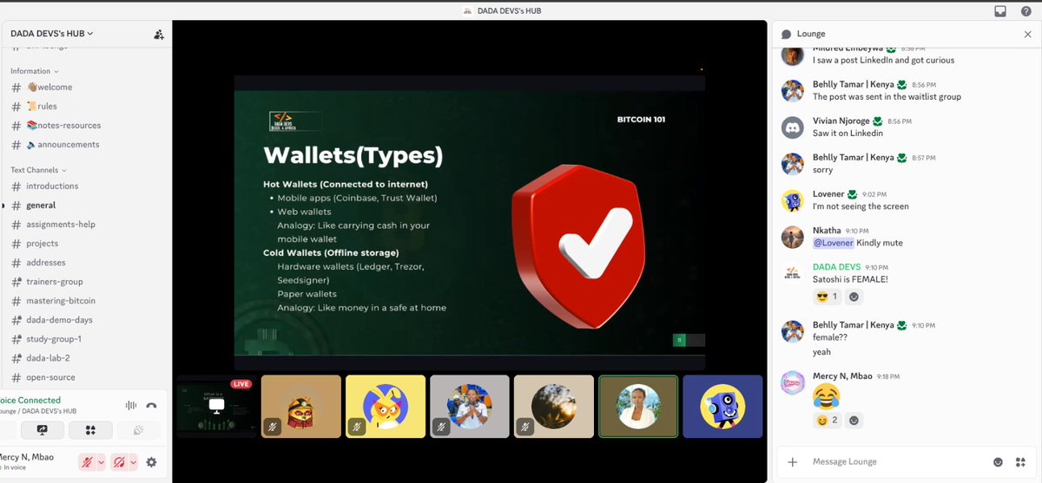This screenshot has width=1042, height=483.
Task: Click the @Lovener mention in Nkatha's message
Action: (x=833, y=244)
